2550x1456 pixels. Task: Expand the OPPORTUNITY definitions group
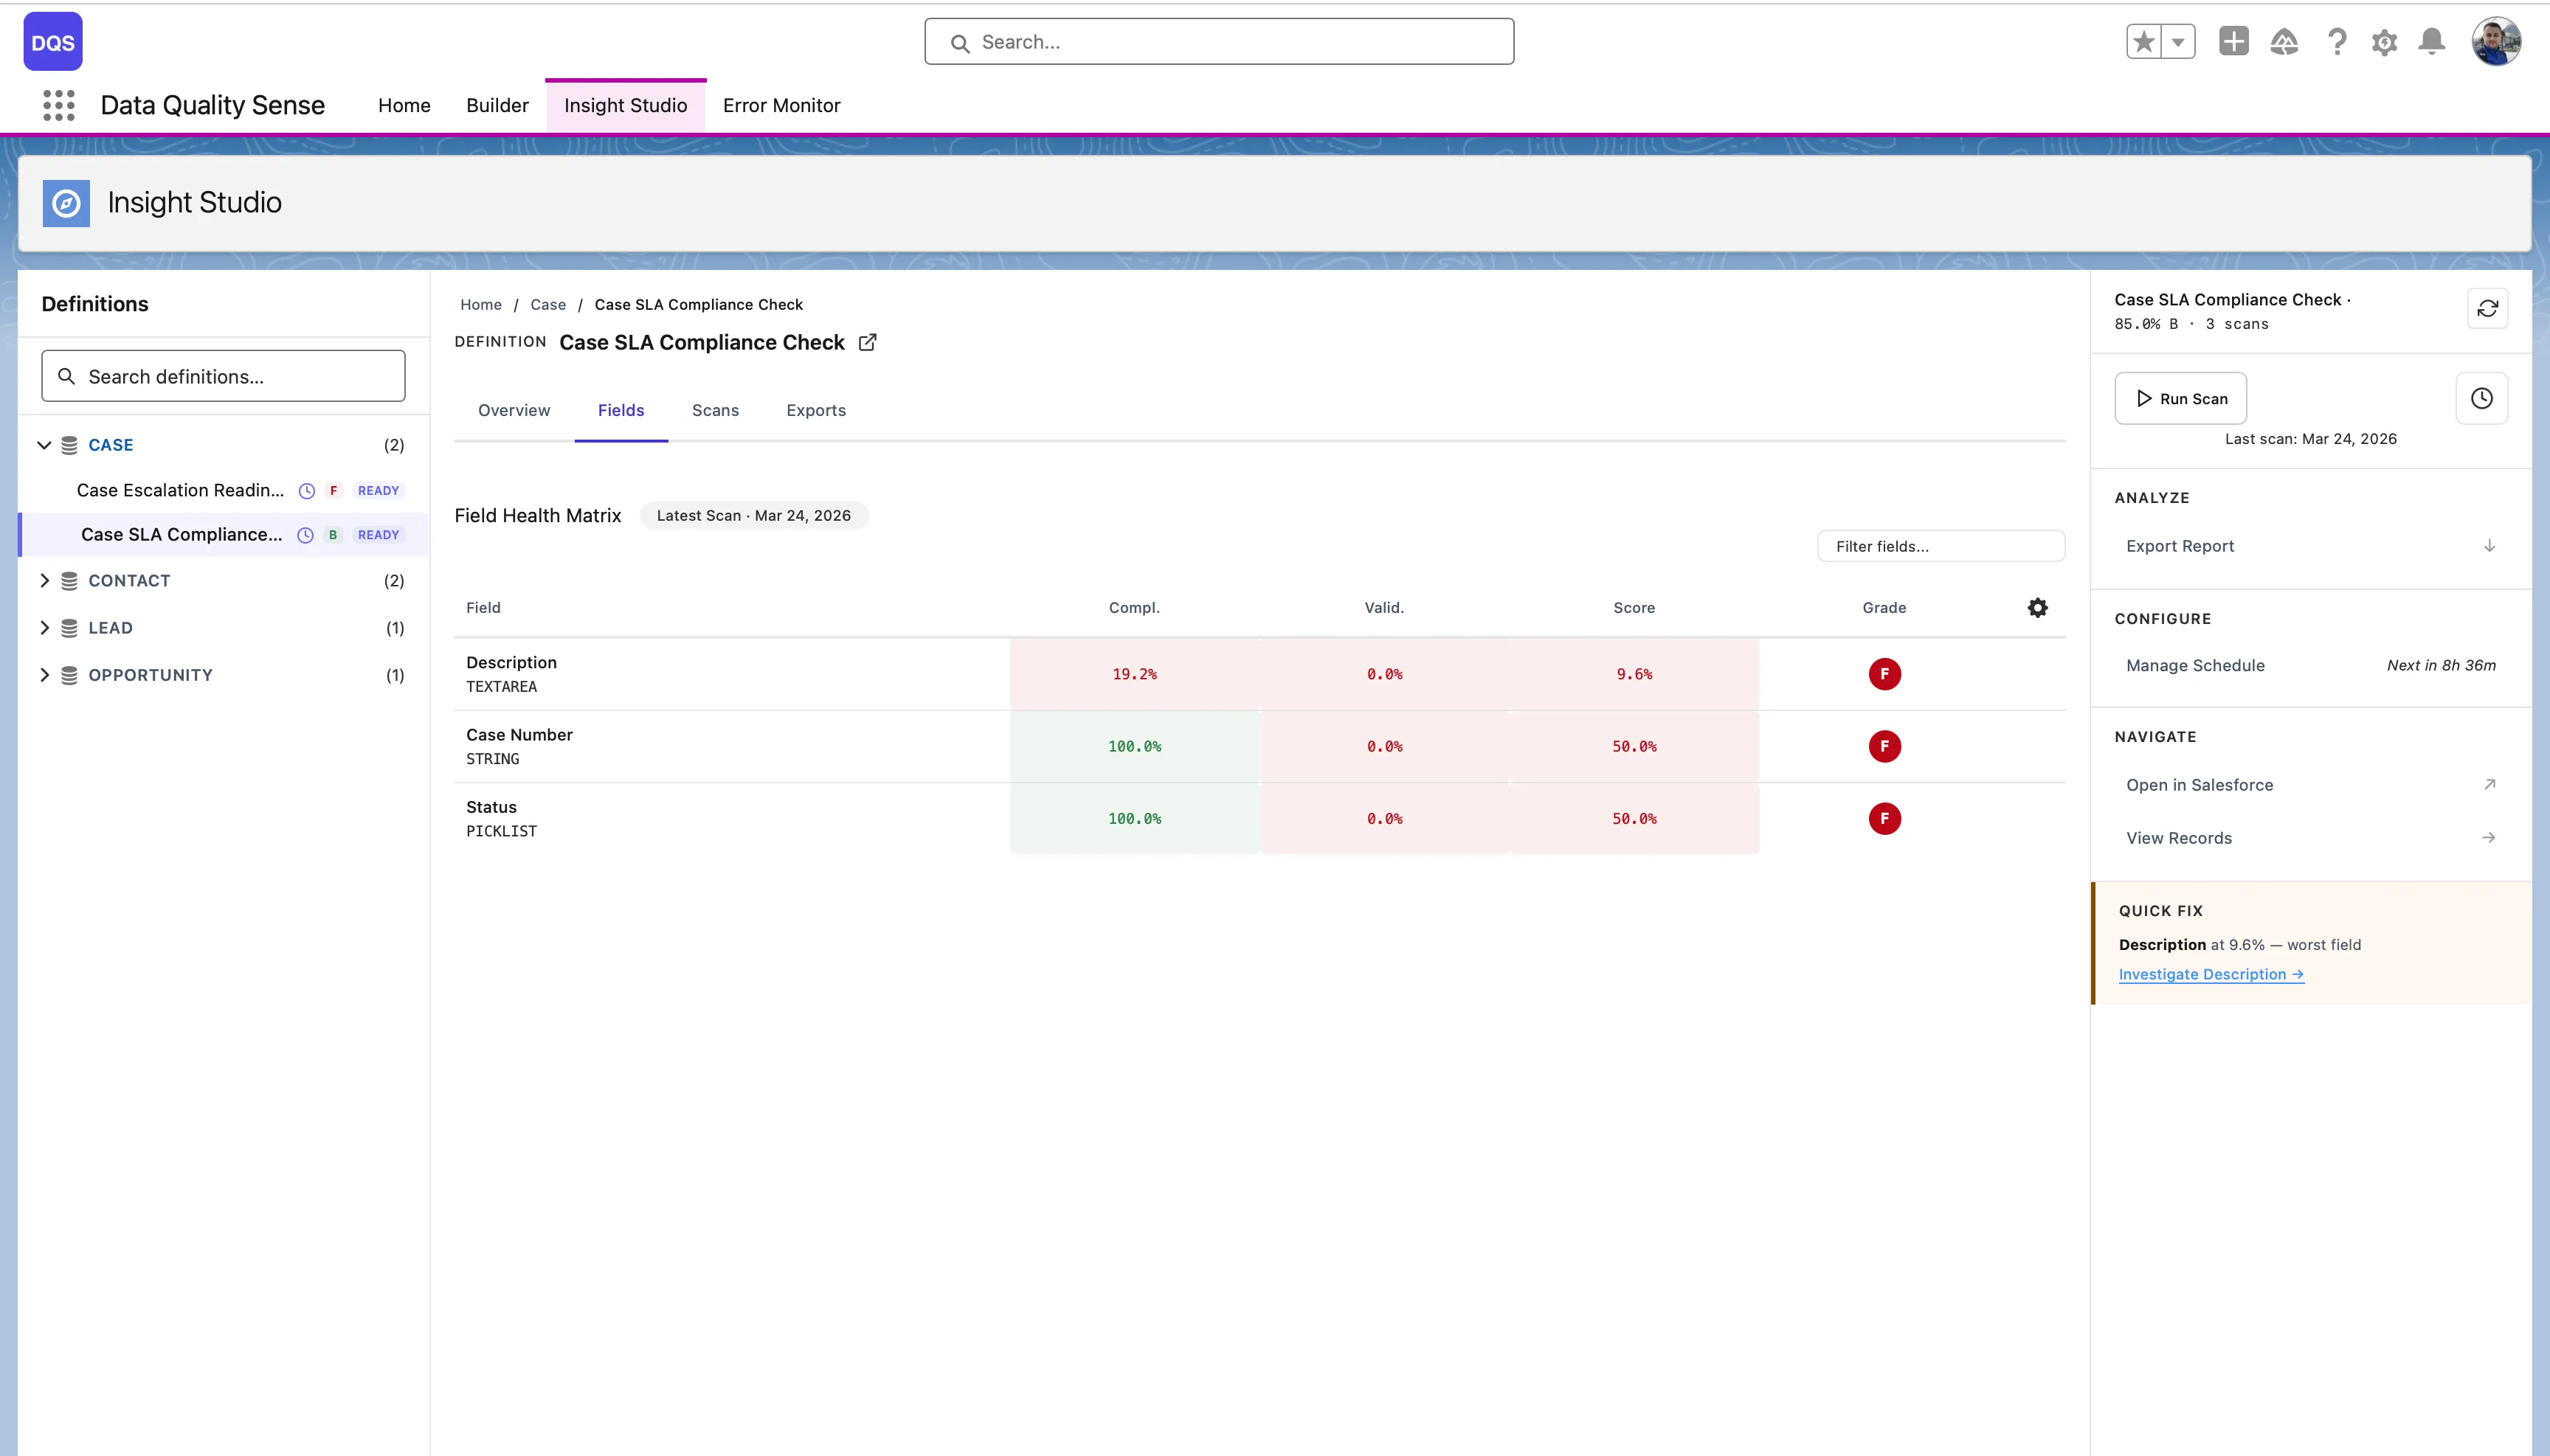tap(45, 674)
